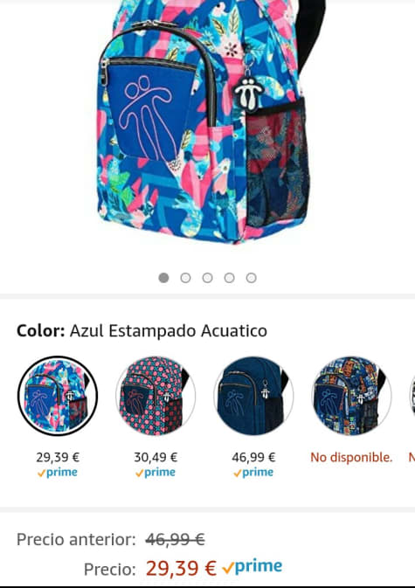415x588 pixels.
Task: Choose the pink polka dot backpack swatch
Action: coord(156,396)
